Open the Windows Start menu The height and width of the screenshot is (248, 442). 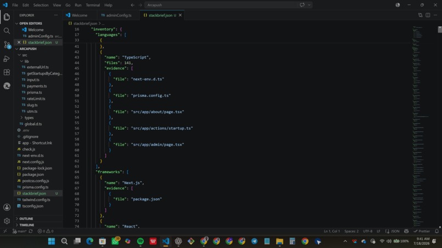tap(52, 241)
